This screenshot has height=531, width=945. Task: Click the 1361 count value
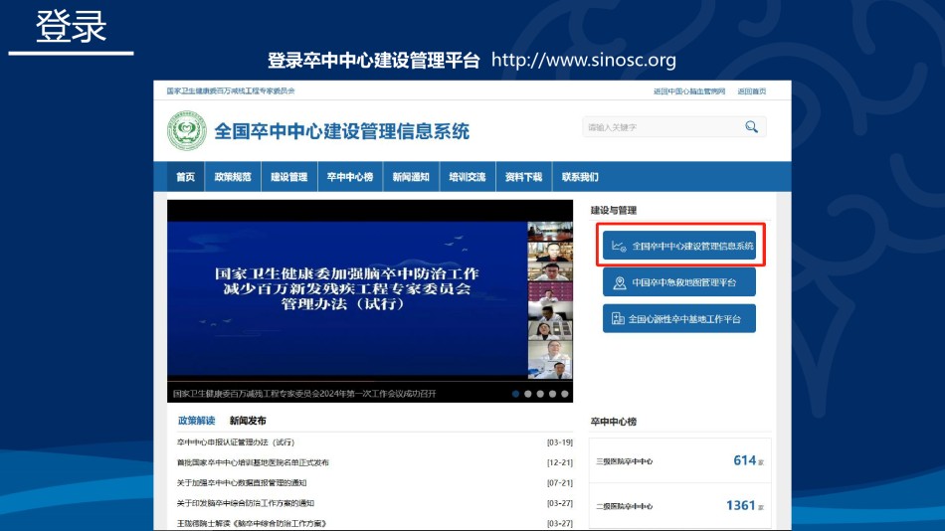(x=741, y=505)
